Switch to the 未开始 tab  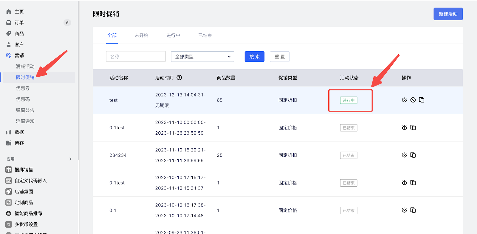[x=141, y=36]
